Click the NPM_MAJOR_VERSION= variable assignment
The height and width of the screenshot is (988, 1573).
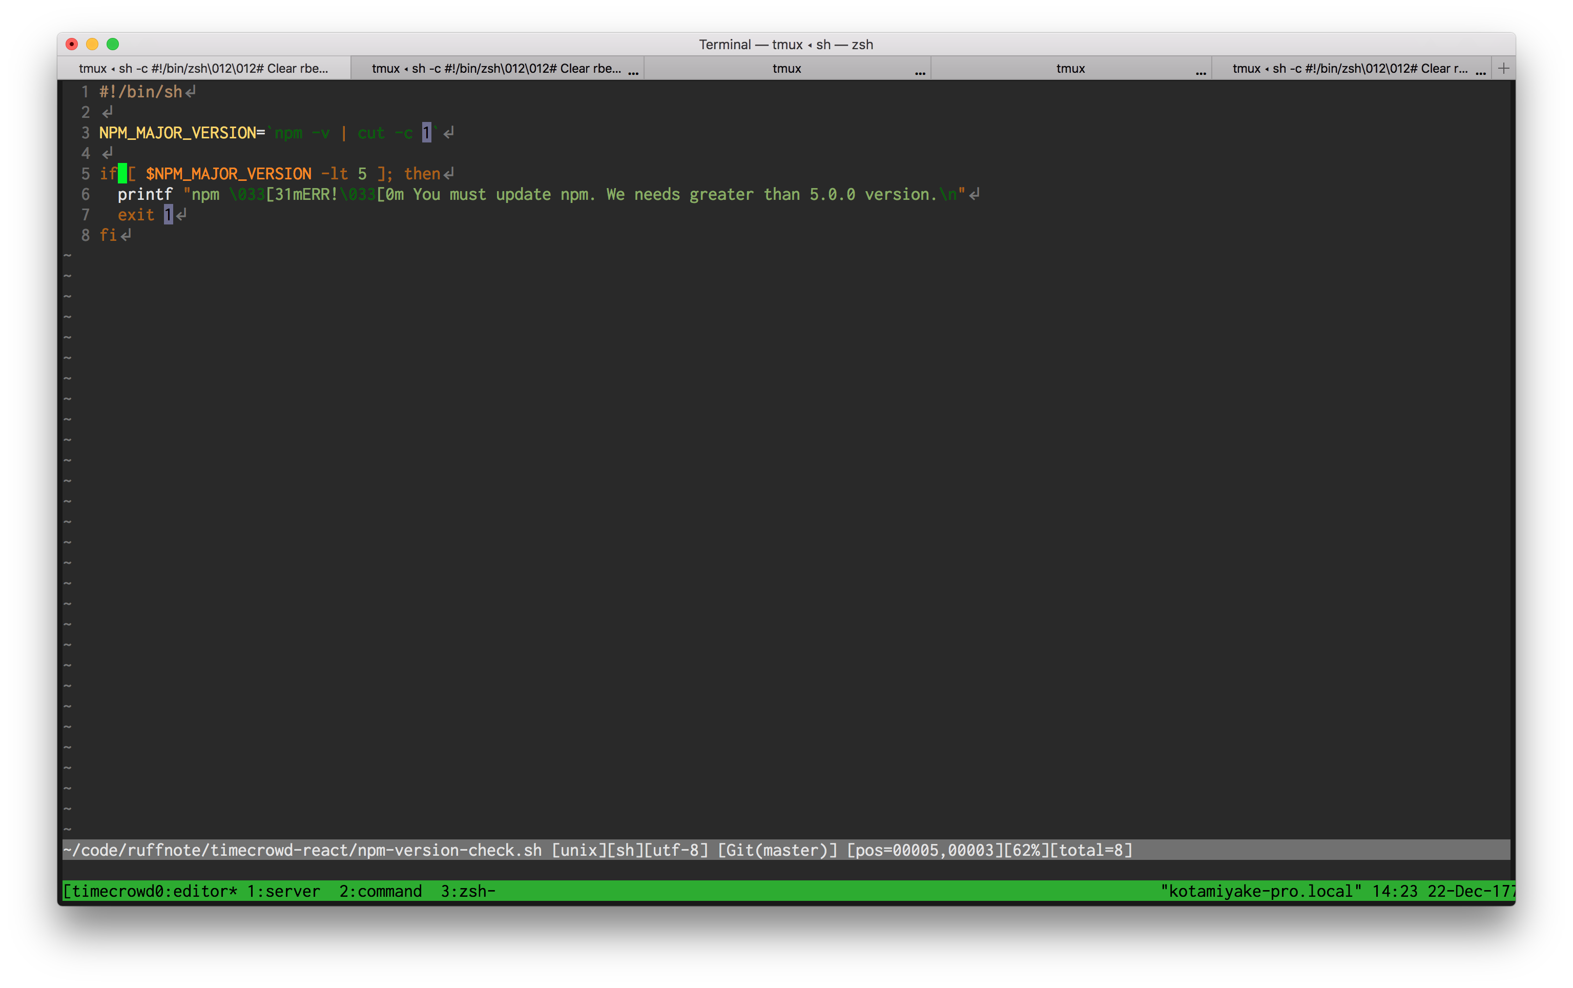click(x=182, y=133)
